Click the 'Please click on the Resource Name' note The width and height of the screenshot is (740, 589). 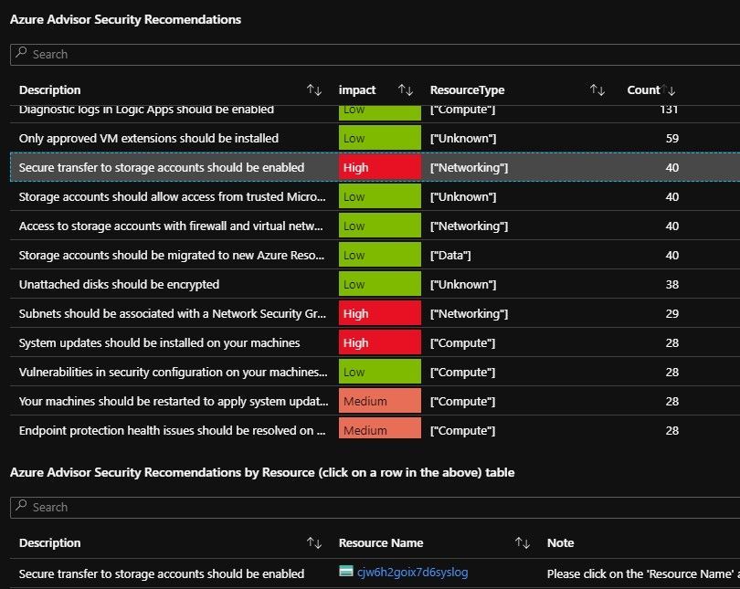(x=643, y=573)
